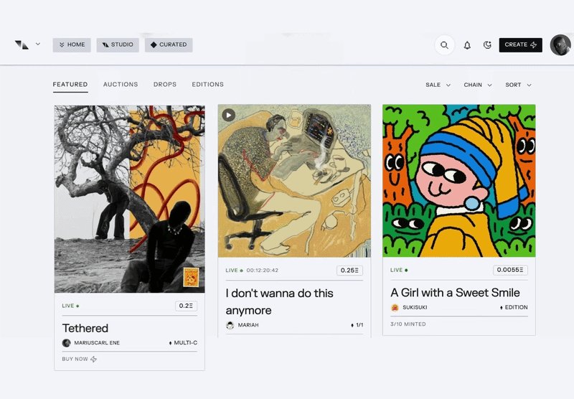Viewport: 574px width, 399px height.
Task: Switch to the Drops tab
Action: (165, 85)
